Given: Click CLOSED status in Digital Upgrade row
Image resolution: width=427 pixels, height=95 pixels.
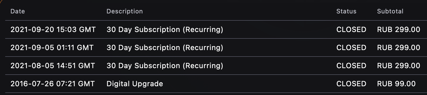Looking at the screenshot, I should [351, 84].
